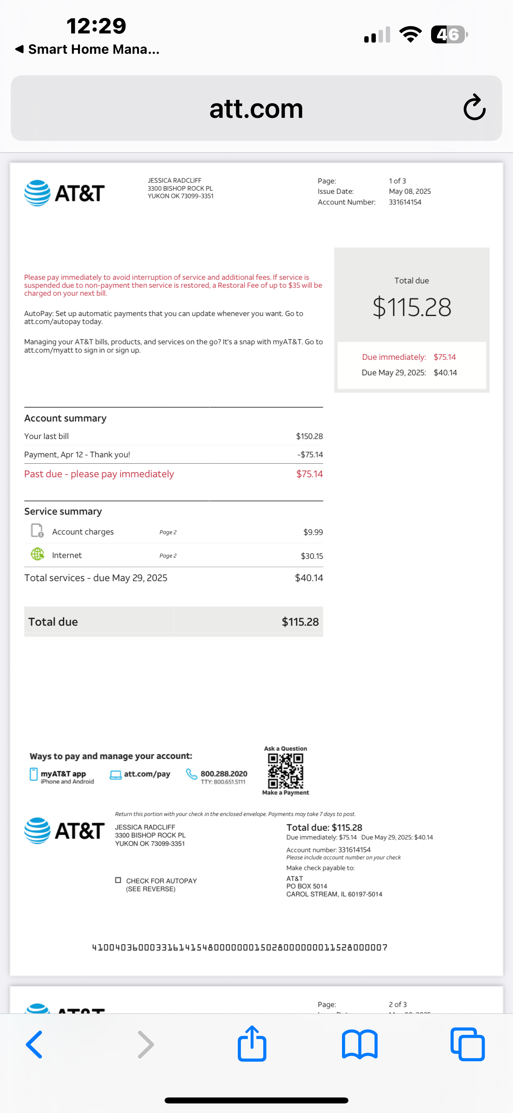
Task: Tap the Account charges document icon
Action: point(37,531)
